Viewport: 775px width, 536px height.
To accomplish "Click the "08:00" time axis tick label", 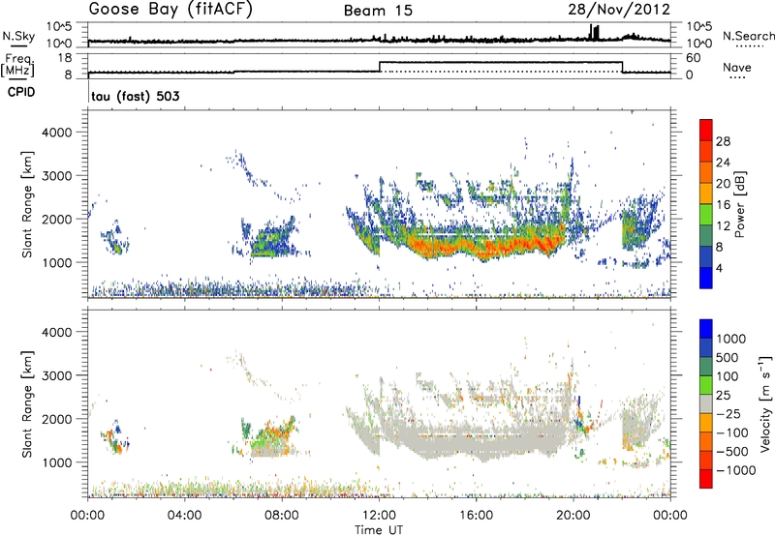I will (282, 516).
